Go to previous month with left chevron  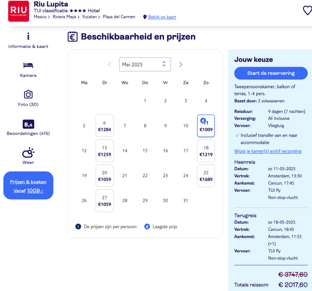click(x=110, y=64)
